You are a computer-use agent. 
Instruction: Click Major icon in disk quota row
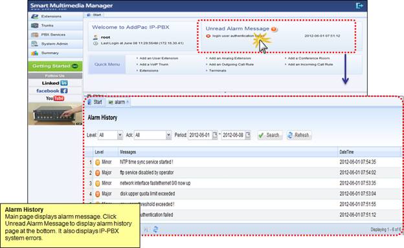coord(97,194)
